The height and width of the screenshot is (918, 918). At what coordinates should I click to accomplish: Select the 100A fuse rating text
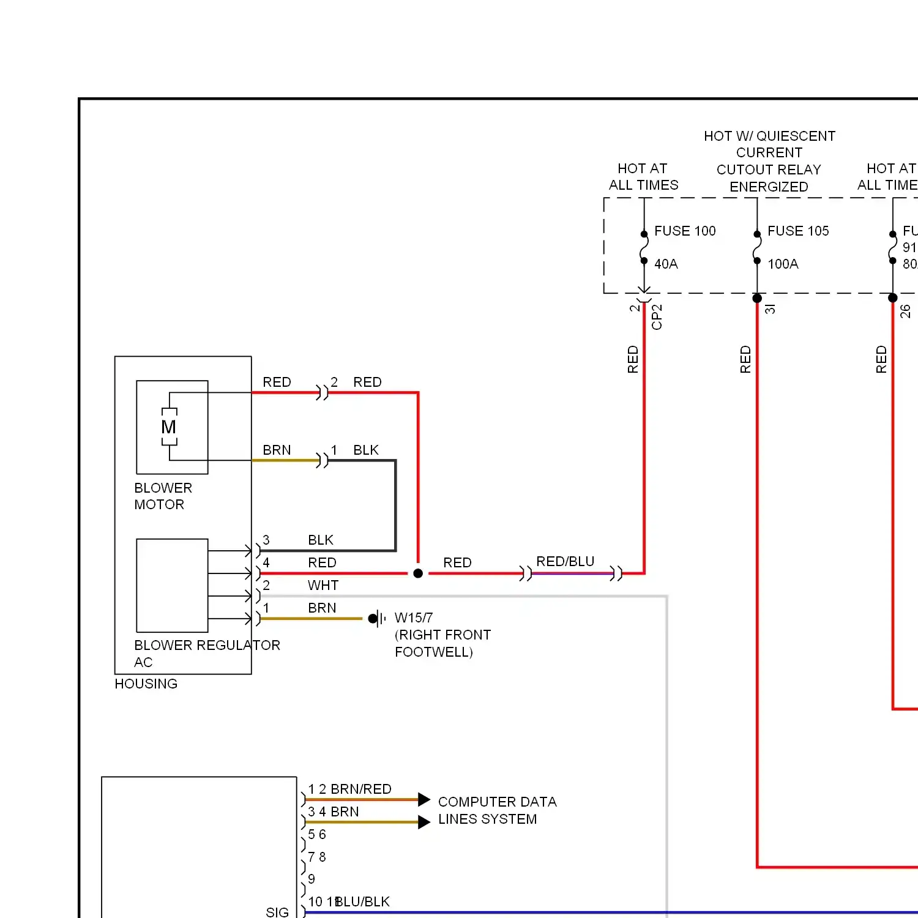click(783, 264)
